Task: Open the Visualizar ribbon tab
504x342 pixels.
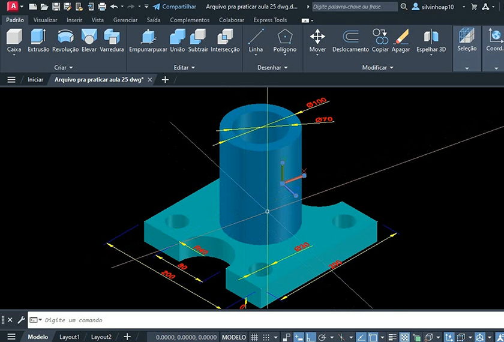Action: (45, 20)
